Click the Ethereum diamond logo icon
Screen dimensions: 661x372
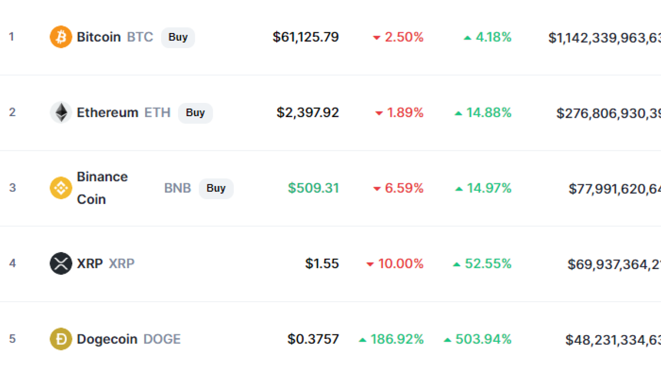tap(61, 112)
